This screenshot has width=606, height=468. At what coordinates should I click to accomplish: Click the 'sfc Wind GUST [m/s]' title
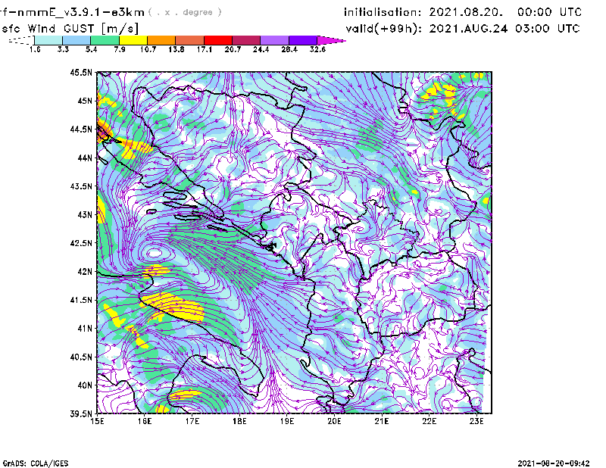(x=70, y=29)
